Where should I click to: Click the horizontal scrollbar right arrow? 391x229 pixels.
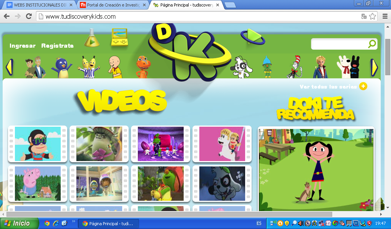tap(381, 214)
